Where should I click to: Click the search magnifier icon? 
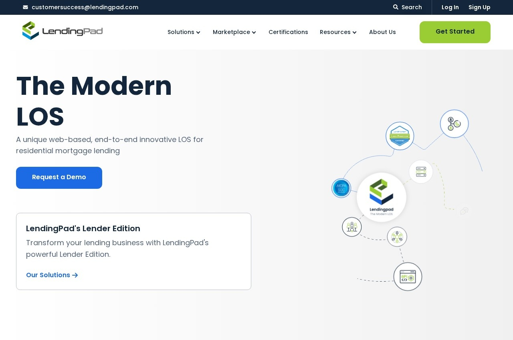coord(396,7)
